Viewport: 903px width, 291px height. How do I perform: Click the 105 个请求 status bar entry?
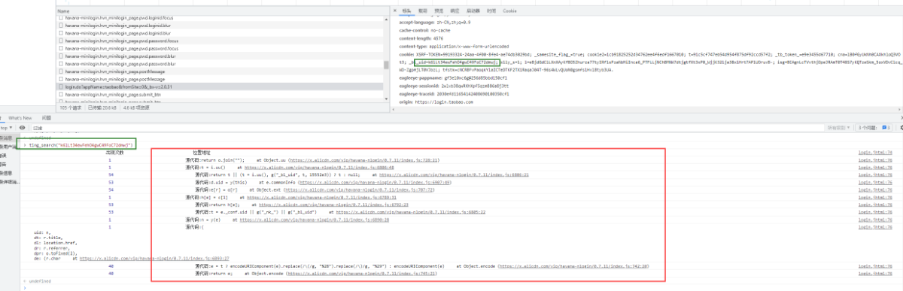point(70,108)
